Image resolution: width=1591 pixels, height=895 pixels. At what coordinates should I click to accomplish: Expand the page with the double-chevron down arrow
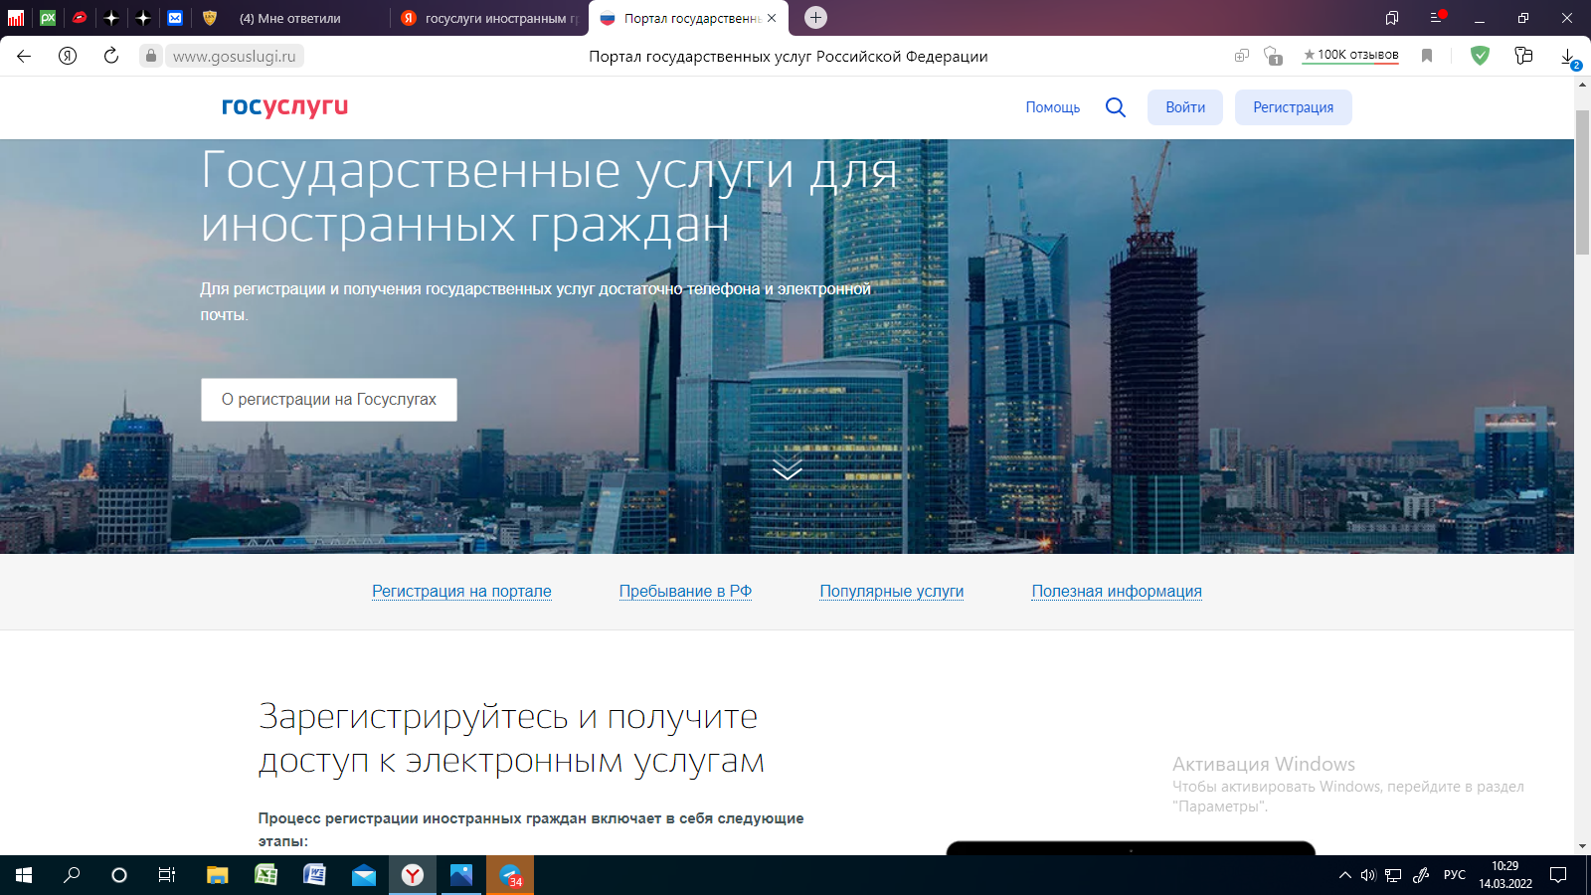pyautogui.click(x=787, y=469)
